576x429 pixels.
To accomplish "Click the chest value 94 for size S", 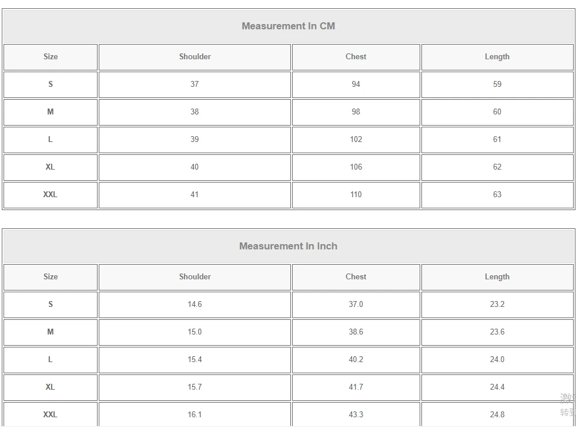I will [x=356, y=85].
